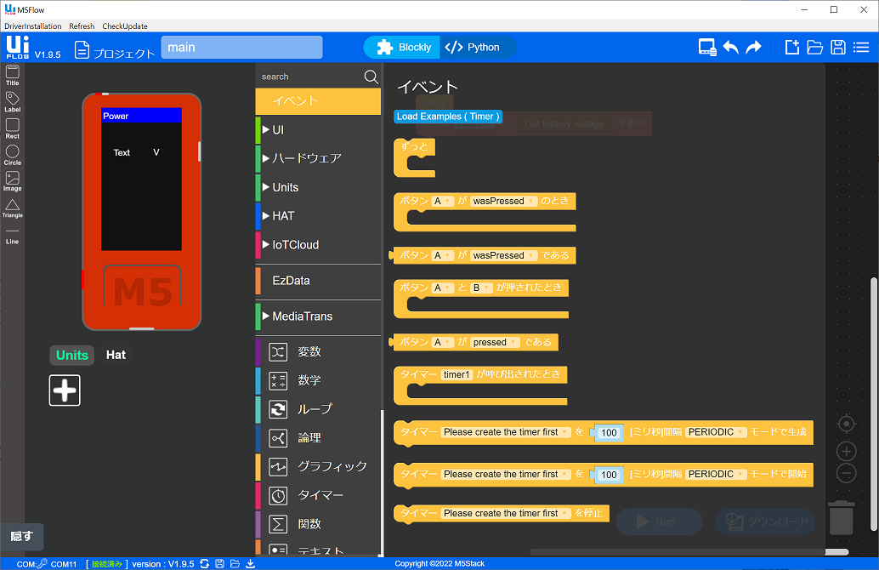Click the block search field
This screenshot has height=570, width=879.
point(310,77)
